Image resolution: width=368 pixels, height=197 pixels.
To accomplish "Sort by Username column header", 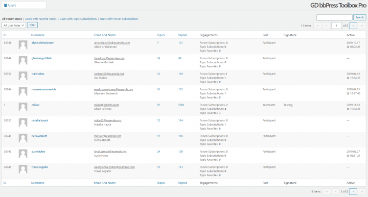I will coord(37,35).
